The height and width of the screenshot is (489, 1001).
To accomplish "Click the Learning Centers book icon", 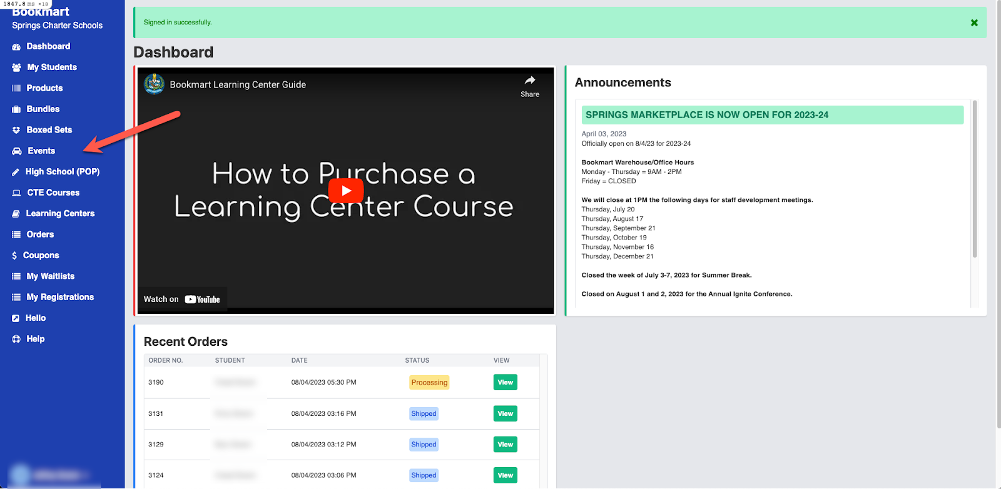I will pos(16,214).
